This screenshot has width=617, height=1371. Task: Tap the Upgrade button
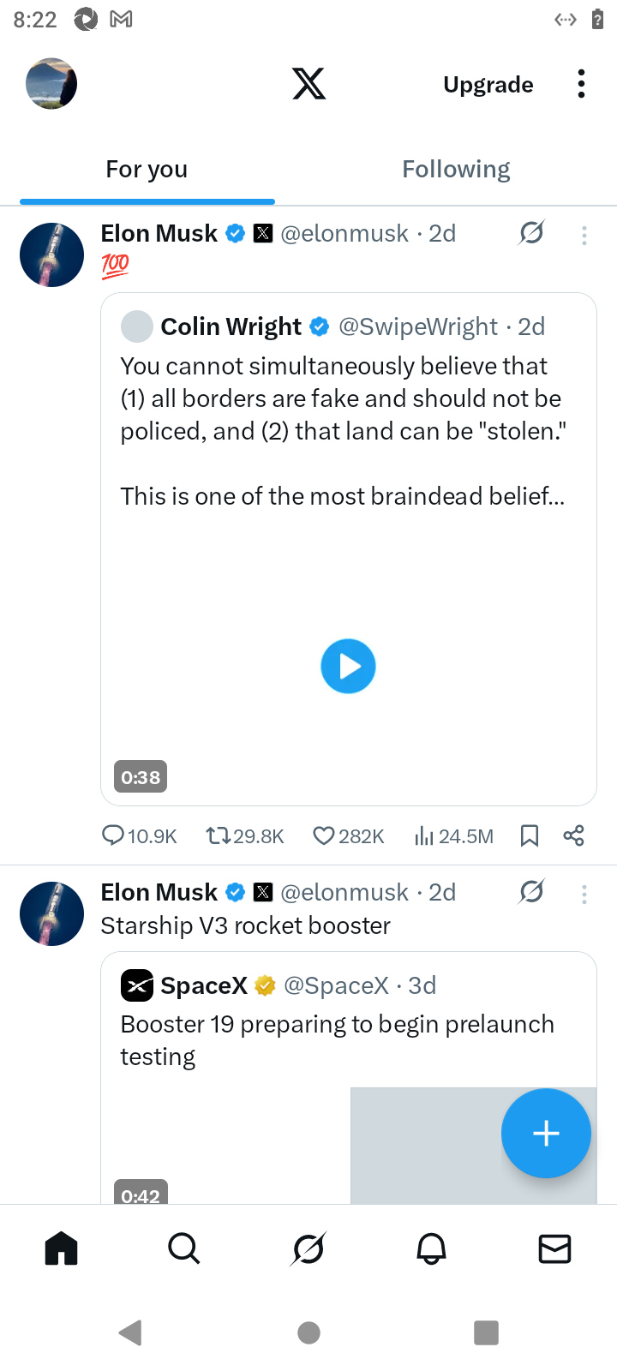tap(488, 84)
